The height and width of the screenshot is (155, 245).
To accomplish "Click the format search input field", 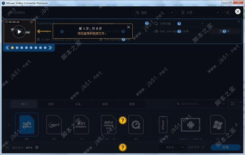I will coord(201,104).
